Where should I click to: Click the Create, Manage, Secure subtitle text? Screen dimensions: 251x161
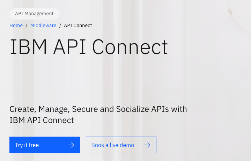pyautogui.click(x=98, y=115)
